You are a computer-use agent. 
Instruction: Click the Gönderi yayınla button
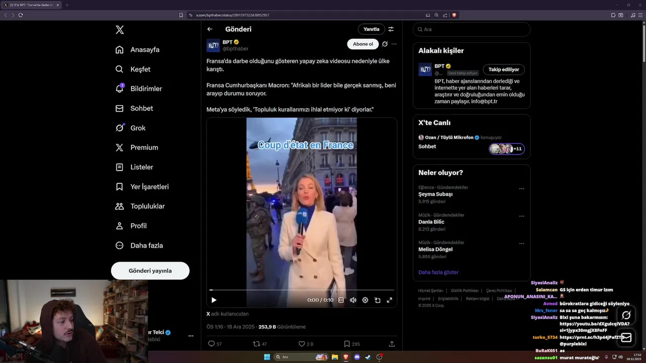pyautogui.click(x=150, y=271)
